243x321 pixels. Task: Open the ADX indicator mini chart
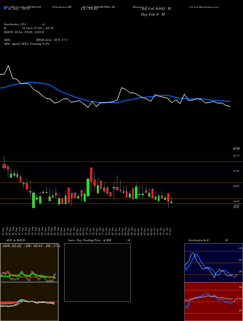29,263
